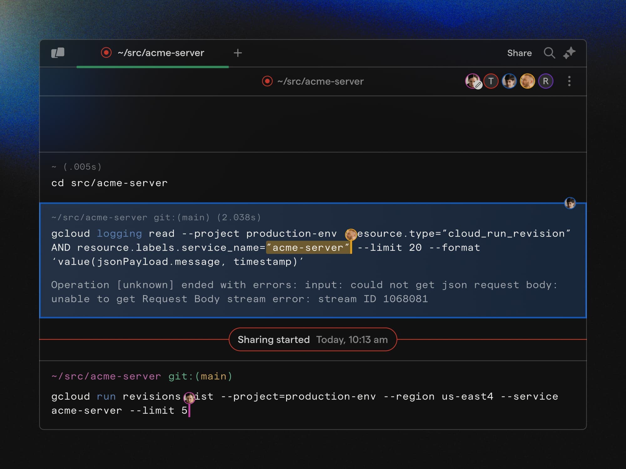Open the three-dot pane options menu

569,81
